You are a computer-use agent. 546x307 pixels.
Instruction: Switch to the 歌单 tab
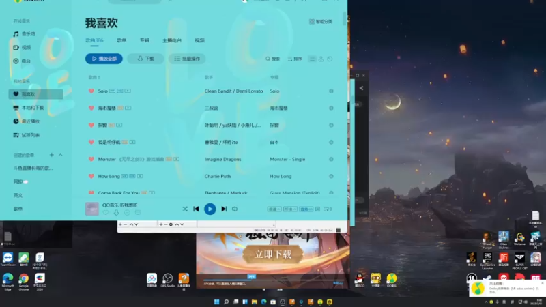(121, 40)
